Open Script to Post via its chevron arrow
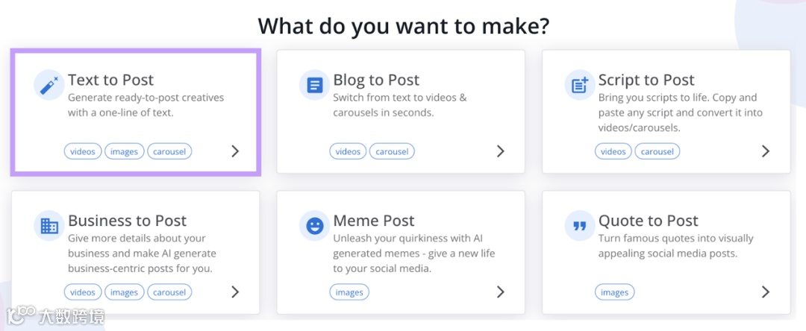806x331 pixels. (x=765, y=151)
